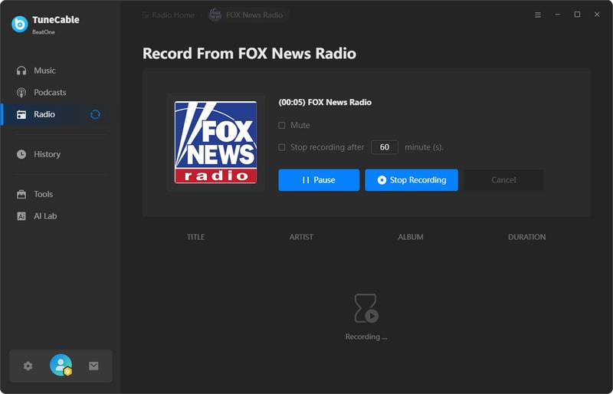This screenshot has width=613, height=394.
Task: Click the DURATION column header
Action: (527, 237)
